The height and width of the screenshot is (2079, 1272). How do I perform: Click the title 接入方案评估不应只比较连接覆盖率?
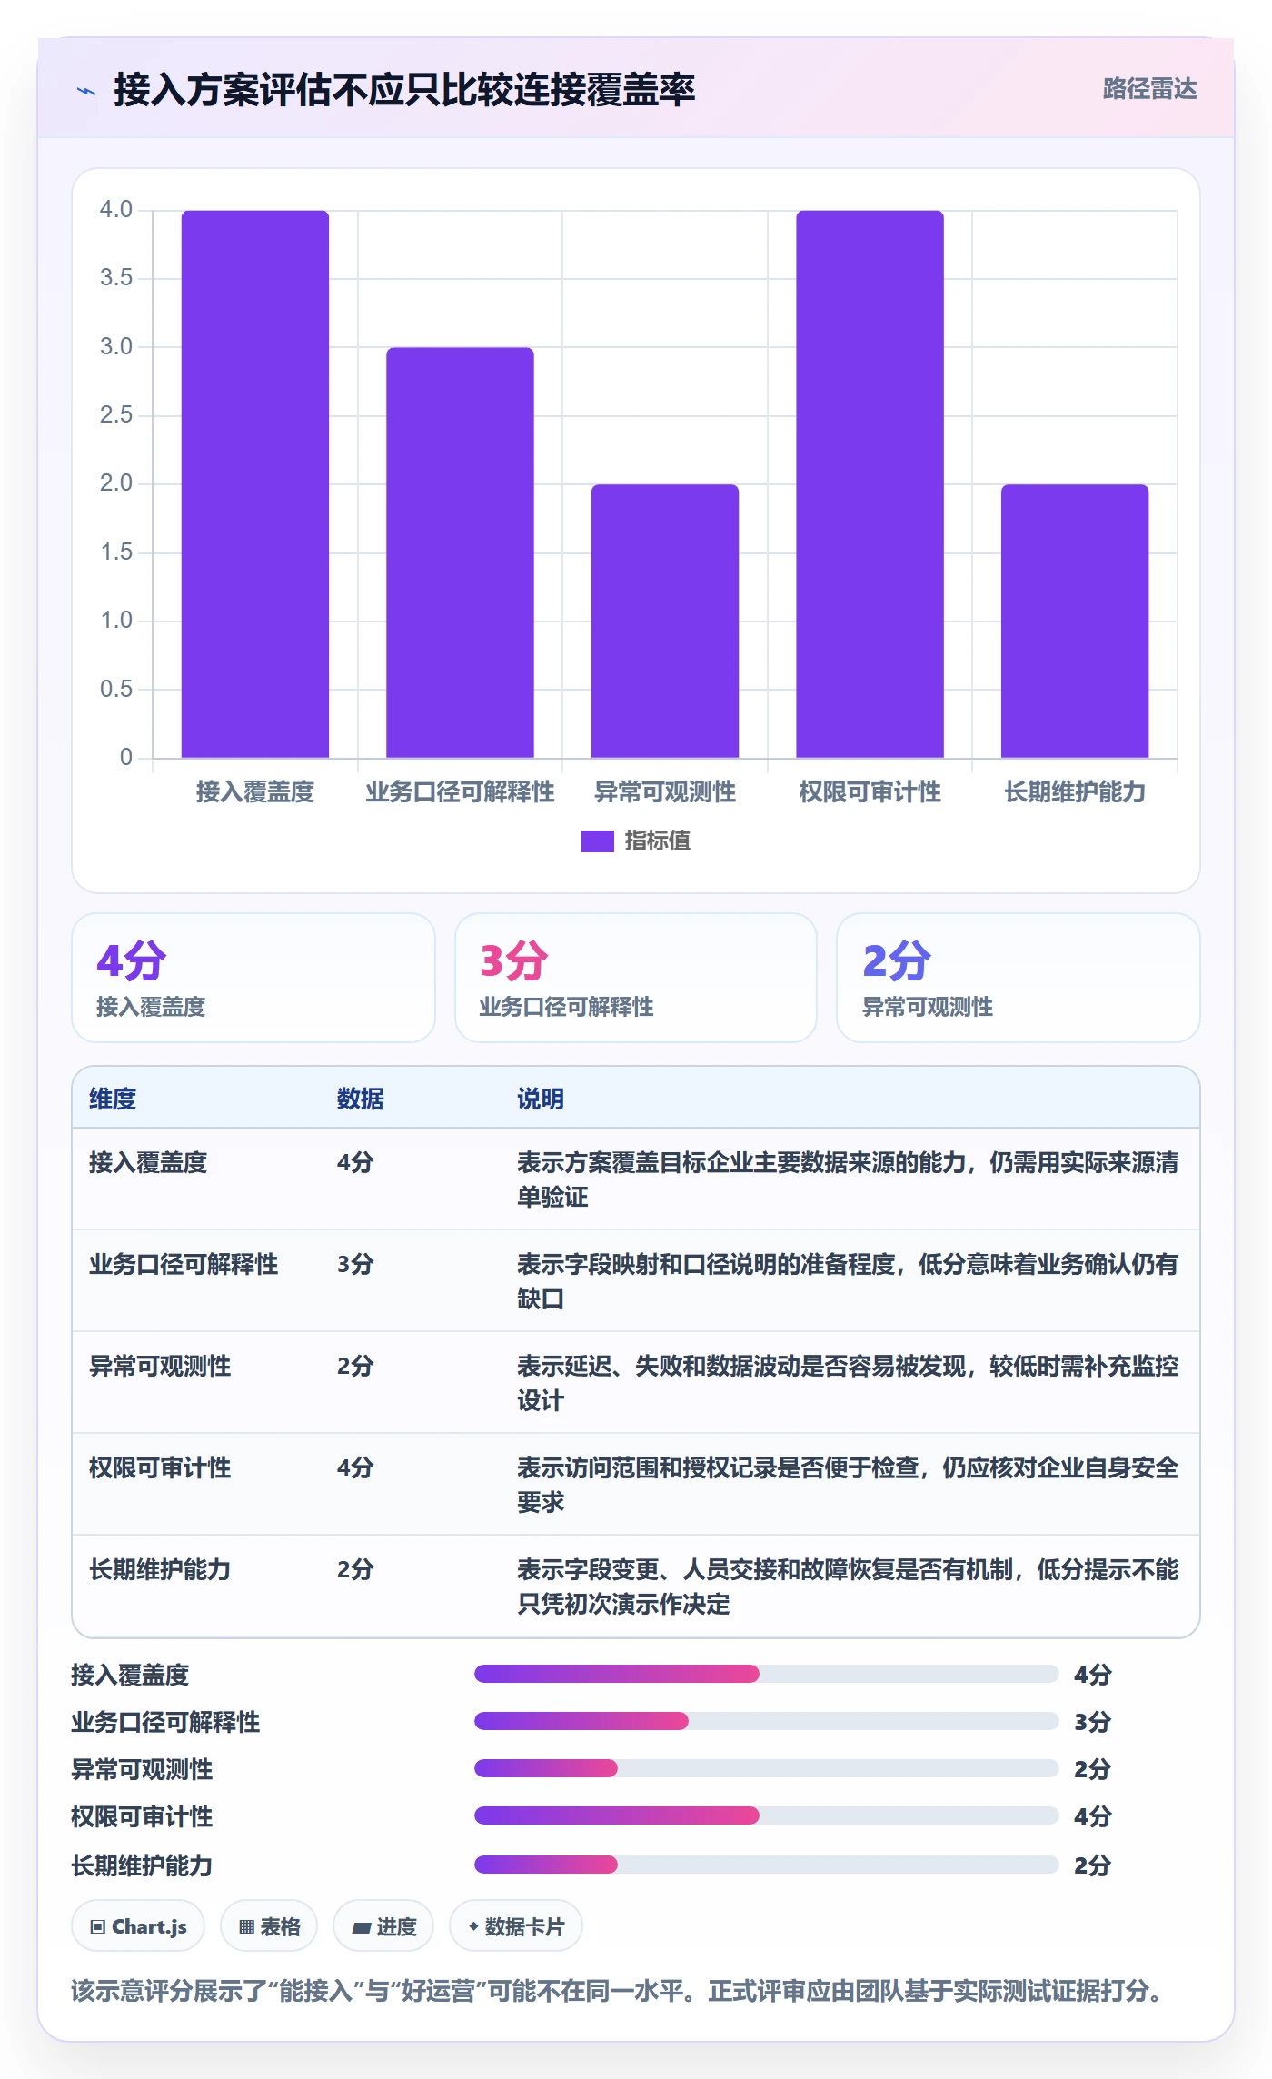(404, 90)
